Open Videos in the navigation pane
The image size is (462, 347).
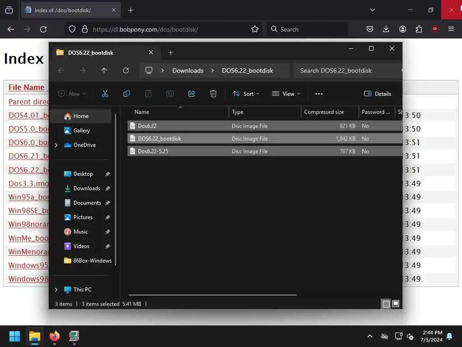point(81,246)
